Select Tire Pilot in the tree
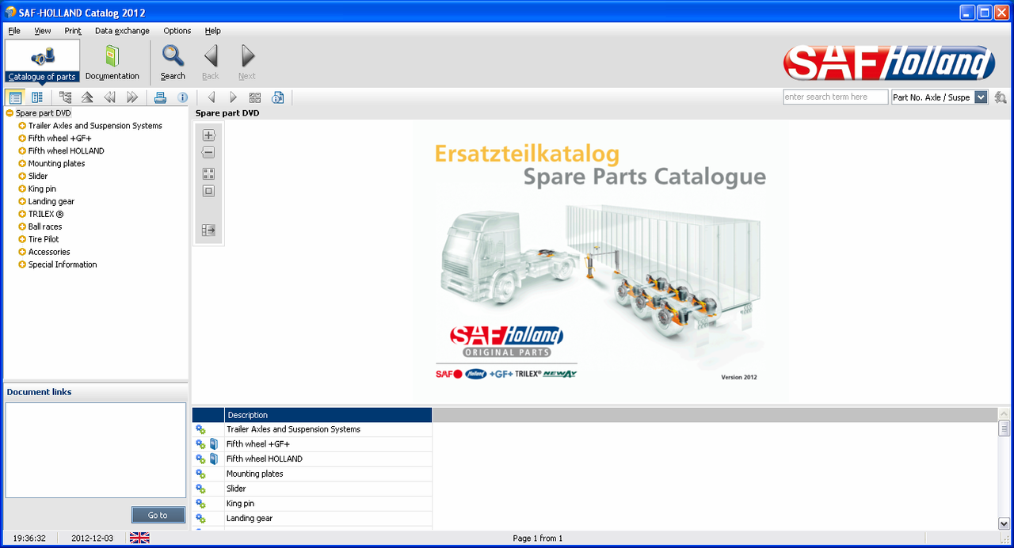This screenshot has height=548, width=1014. (44, 239)
